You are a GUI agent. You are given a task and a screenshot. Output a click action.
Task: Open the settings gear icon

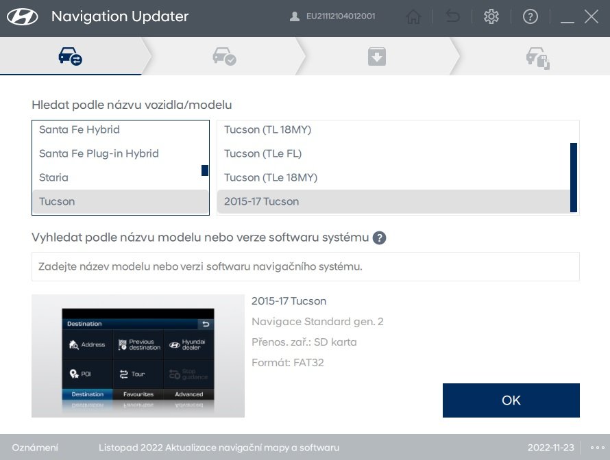tap(491, 16)
